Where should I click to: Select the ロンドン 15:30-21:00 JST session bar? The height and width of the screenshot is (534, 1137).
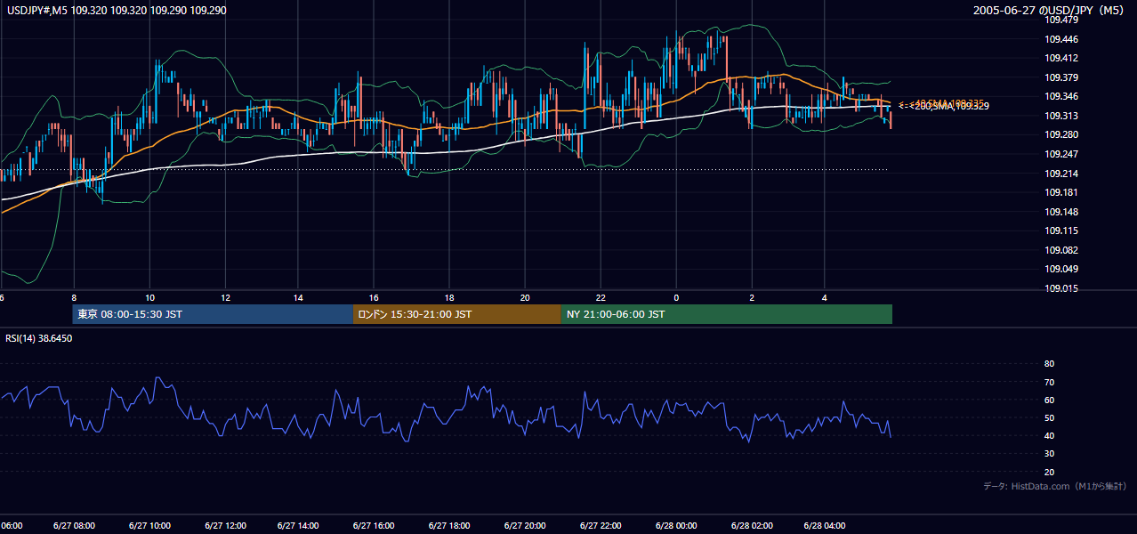pyautogui.click(x=457, y=314)
